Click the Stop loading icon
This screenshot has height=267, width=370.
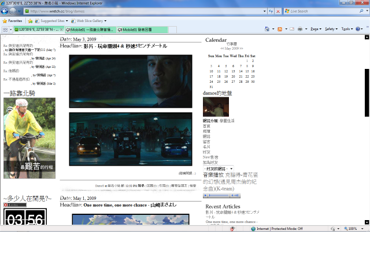[x=278, y=11]
